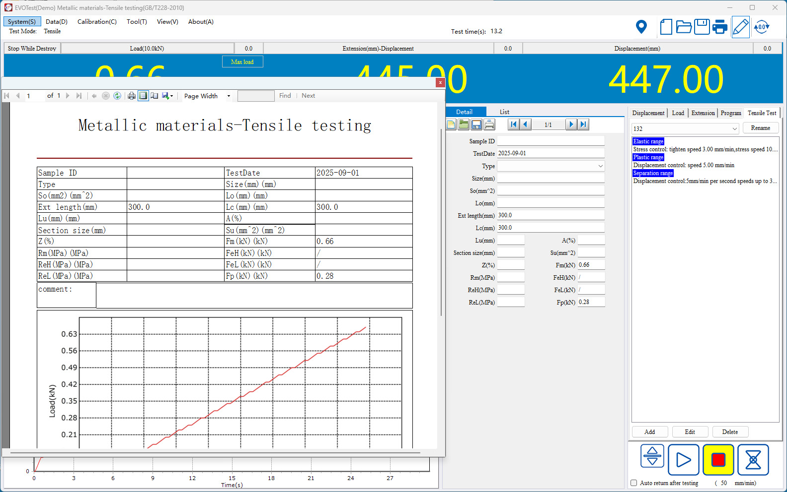This screenshot has width=787, height=492.
Task: Switch to the List tab
Action: [x=504, y=112]
